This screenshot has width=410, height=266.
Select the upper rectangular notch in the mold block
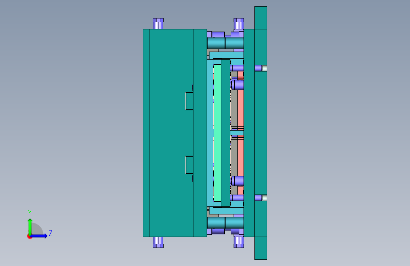[189, 101]
